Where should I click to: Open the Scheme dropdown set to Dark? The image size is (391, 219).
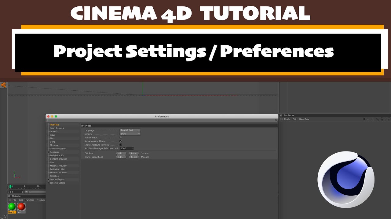[130, 134]
